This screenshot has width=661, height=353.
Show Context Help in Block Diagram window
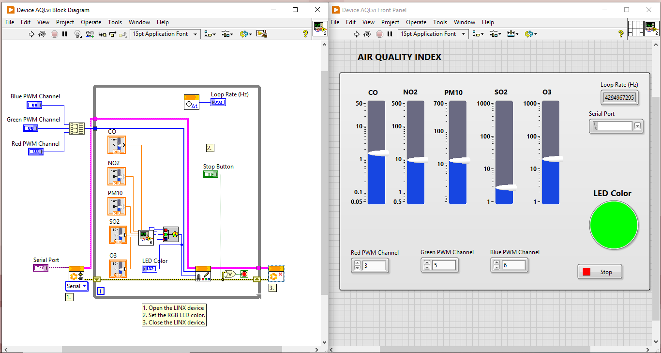coord(305,34)
